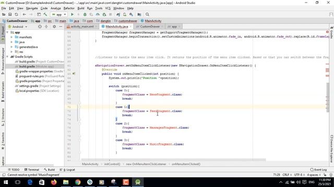Viewport: 334px width, 187px height.
Task: Expand the generatedJava folder
Action: 11,47
